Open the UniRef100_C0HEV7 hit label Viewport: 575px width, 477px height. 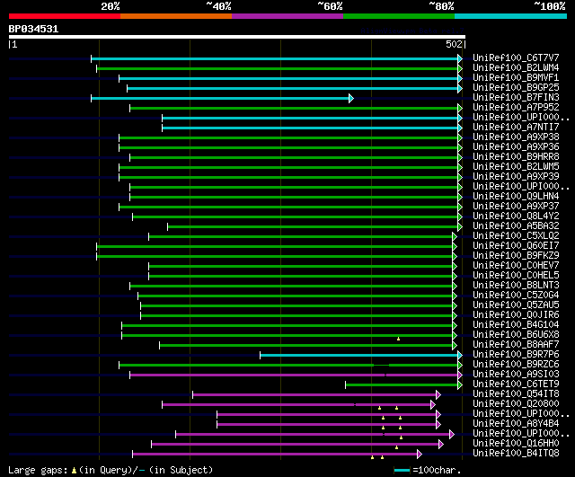pos(516,265)
